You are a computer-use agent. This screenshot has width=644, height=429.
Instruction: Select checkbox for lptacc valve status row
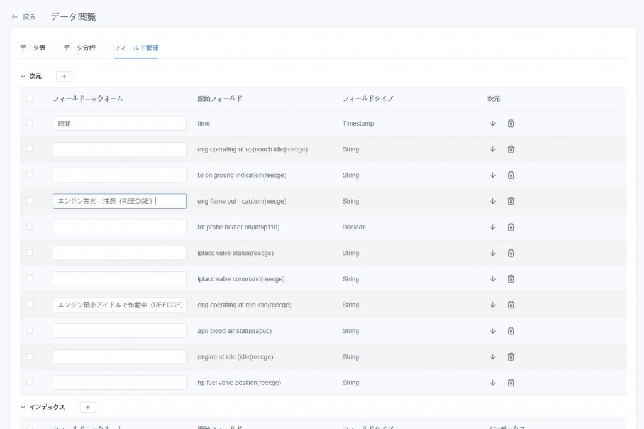pos(30,253)
